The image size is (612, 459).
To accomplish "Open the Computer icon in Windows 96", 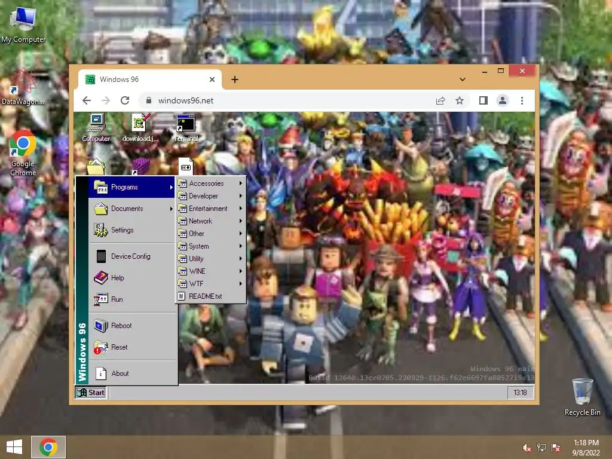I will click(x=96, y=128).
